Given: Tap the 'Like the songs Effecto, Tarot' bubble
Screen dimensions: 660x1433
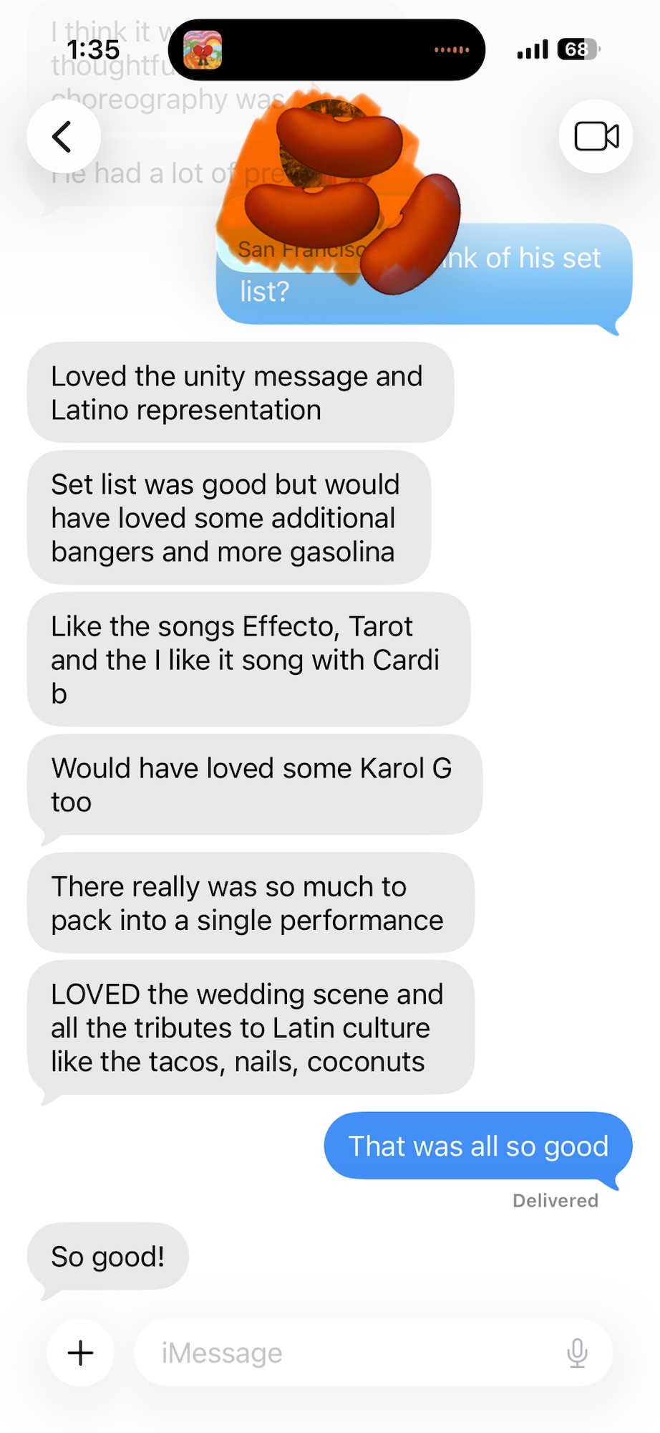Looking at the screenshot, I should [248, 659].
